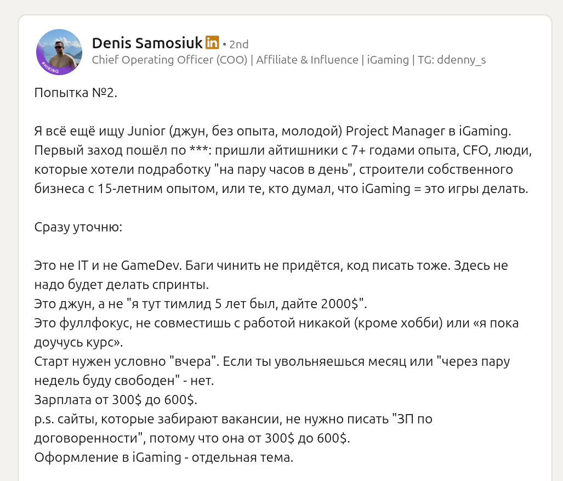This screenshot has width=563, height=481.
Task: Click the line starting "Это джун, а не"
Action: 200,304
